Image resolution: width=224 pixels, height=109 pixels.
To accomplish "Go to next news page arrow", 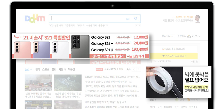I will 138,69.
